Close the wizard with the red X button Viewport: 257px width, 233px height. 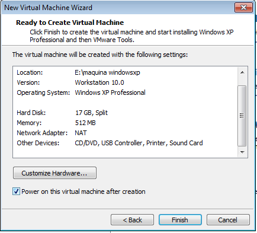(243, 8)
